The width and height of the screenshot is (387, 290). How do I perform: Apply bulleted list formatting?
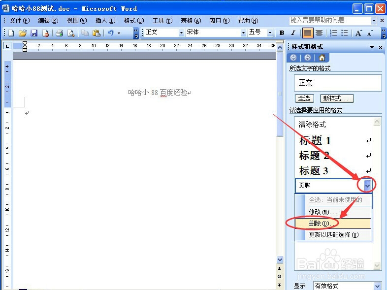(x=345, y=33)
